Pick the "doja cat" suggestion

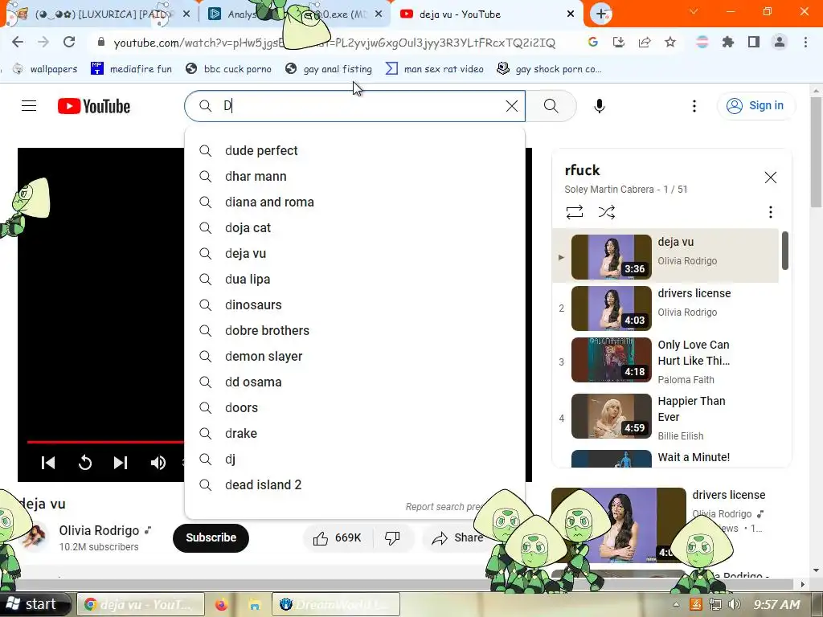(354, 227)
